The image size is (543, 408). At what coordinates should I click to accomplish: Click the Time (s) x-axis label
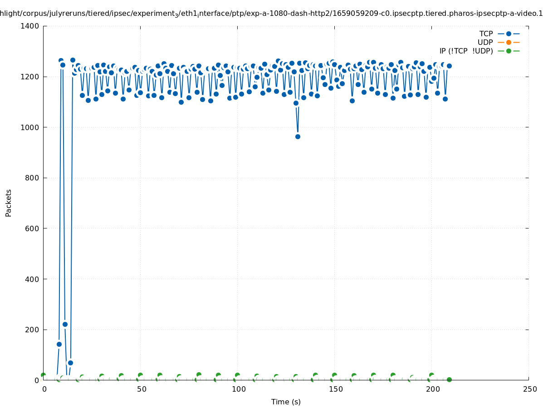pyautogui.click(x=286, y=402)
